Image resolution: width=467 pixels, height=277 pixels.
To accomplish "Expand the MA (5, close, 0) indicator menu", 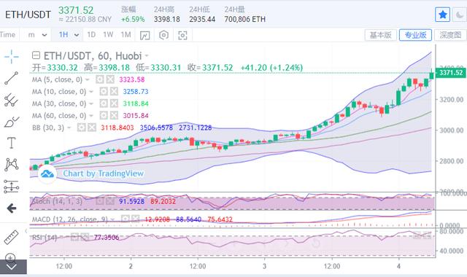I will coord(88,79).
